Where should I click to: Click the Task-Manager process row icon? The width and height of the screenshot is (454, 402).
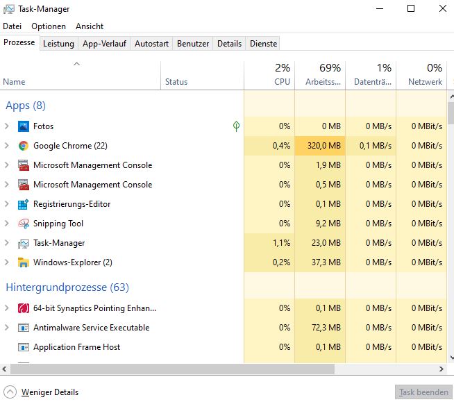tap(23, 243)
